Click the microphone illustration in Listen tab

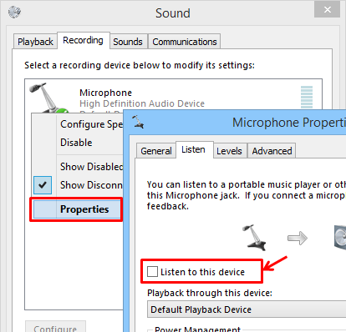[x=254, y=236]
